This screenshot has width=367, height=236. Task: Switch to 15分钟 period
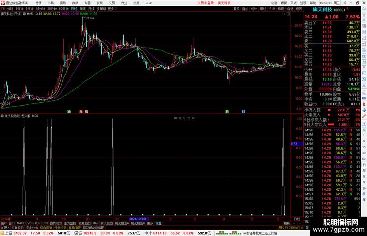(x=40, y=9)
